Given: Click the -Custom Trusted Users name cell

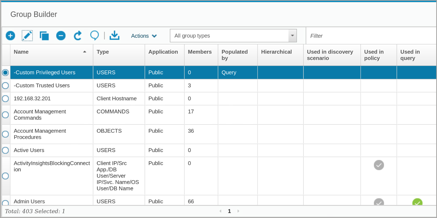Looking at the screenshot, I should tap(52, 86).
